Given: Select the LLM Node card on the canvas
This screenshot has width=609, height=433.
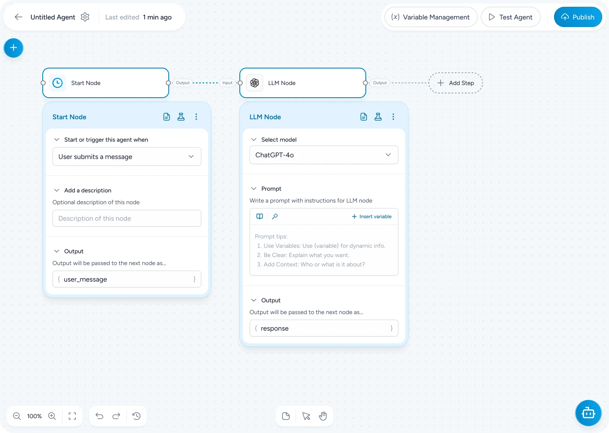Looking at the screenshot, I should coord(303,83).
